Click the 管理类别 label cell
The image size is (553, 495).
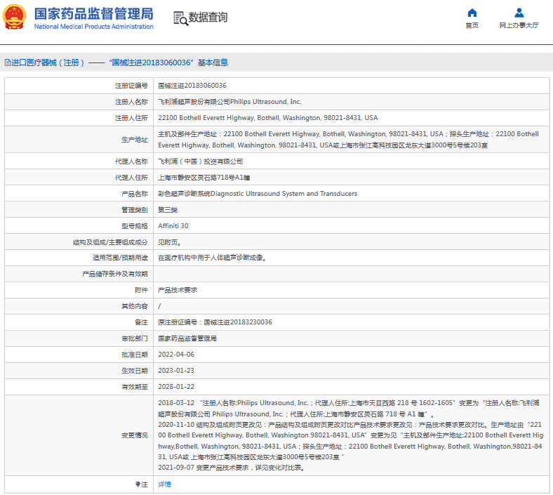pos(79,210)
